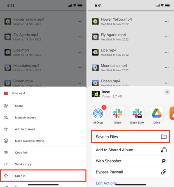Tap the Slack app icon
The image size is (174, 187).
click(x=118, y=113)
